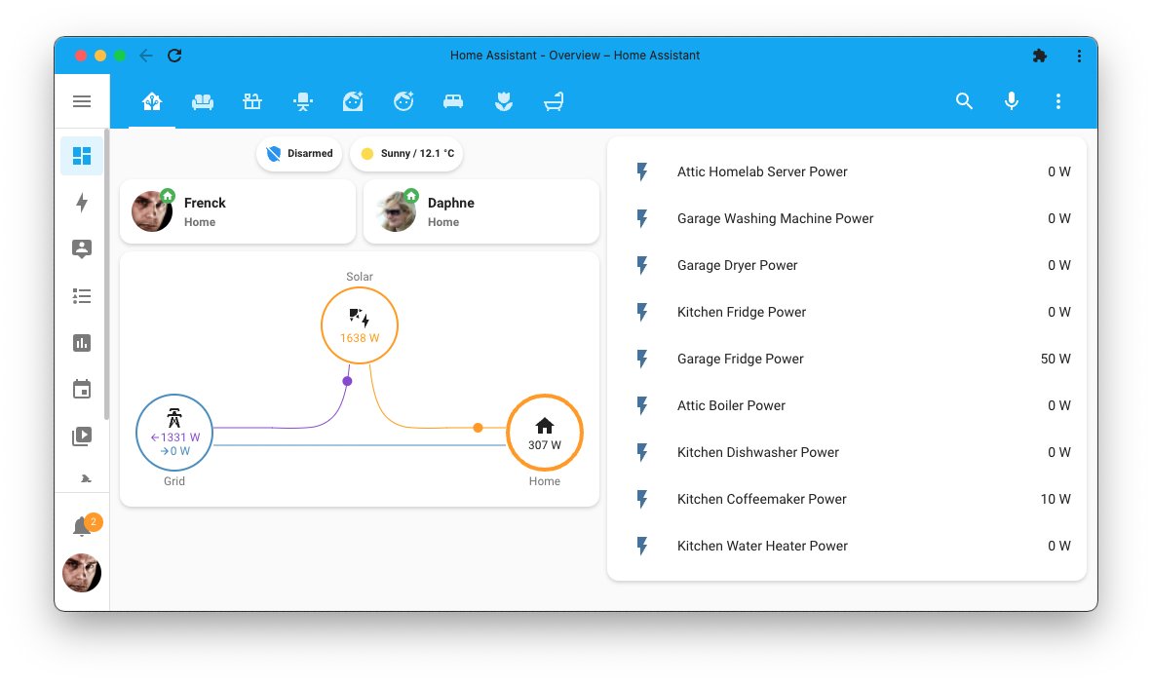Open Kitchen Fridge Power entity
This screenshot has height=683, width=1152.
(846, 312)
